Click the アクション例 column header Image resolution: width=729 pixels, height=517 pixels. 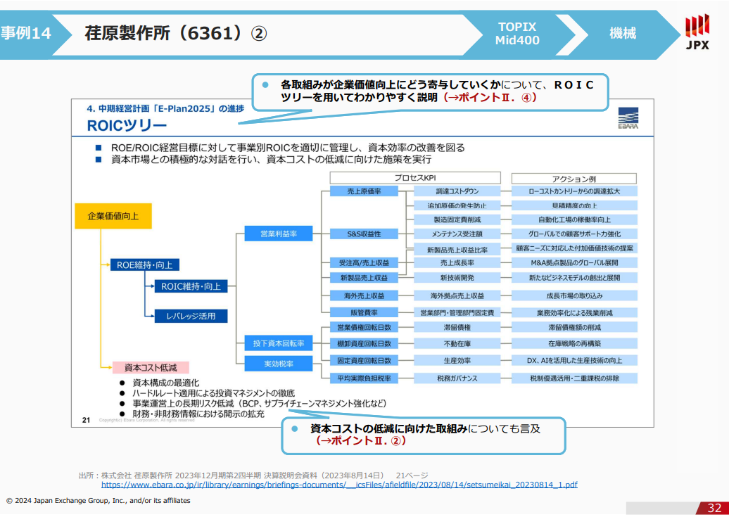click(574, 179)
